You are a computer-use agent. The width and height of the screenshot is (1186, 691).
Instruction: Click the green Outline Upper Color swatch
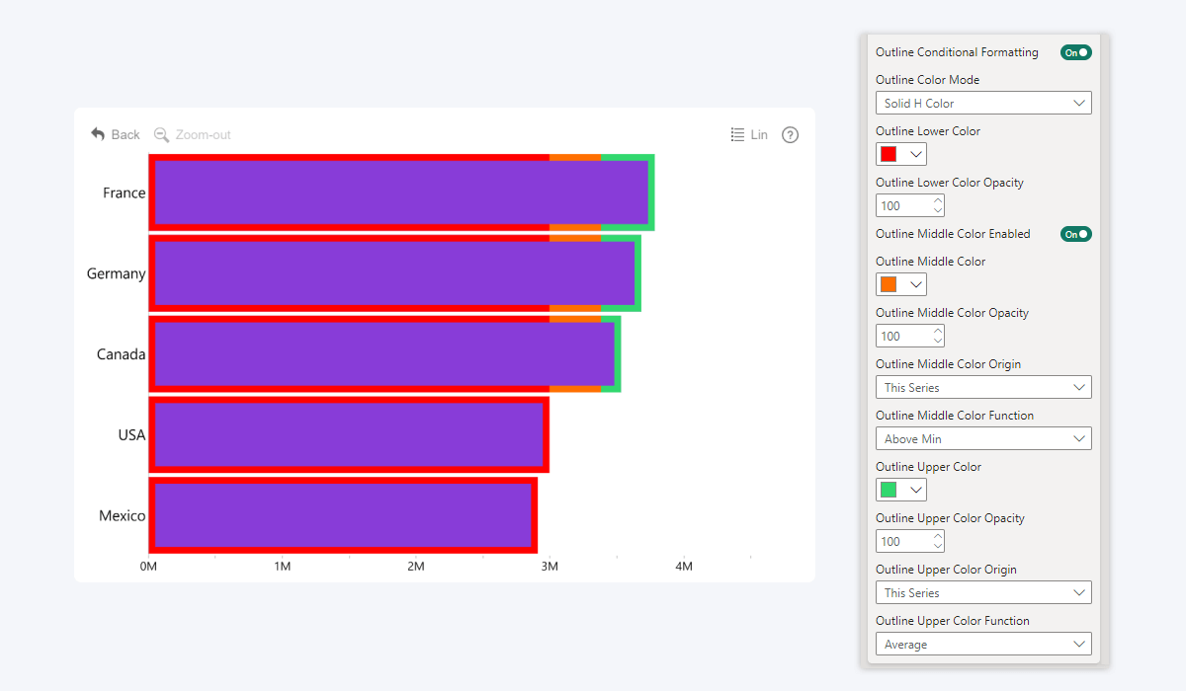889,490
